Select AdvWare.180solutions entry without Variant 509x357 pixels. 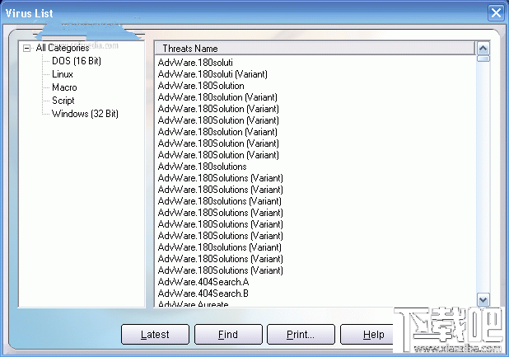click(203, 167)
